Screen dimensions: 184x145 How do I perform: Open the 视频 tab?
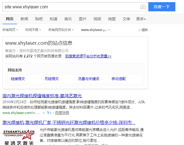[97, 19]
